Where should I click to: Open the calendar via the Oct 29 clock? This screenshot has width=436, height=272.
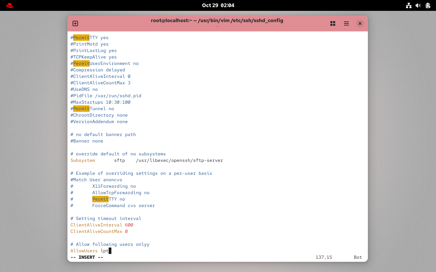coord(218,5)
